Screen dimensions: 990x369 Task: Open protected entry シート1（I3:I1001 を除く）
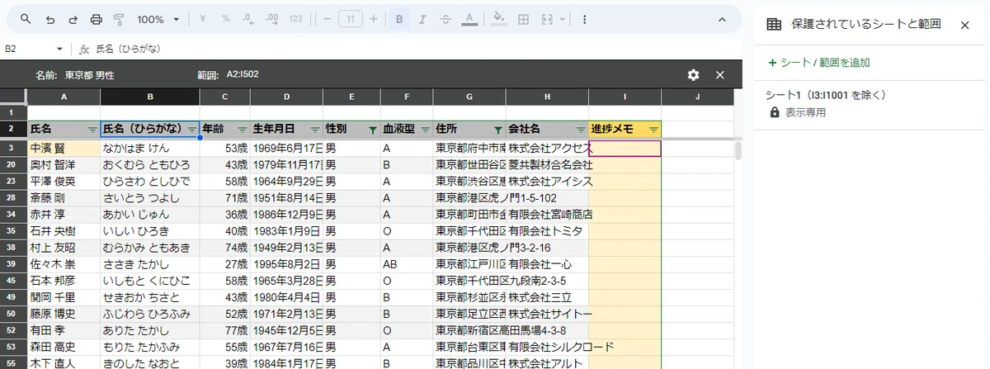pos(871,103)
